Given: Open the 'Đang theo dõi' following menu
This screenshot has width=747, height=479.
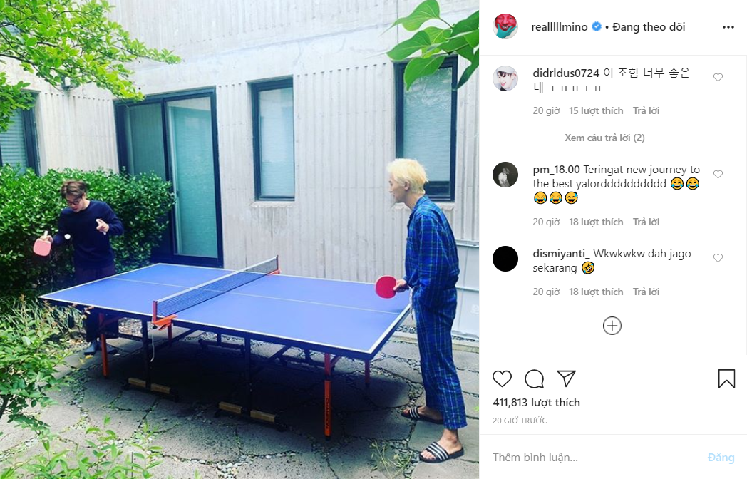Looking at the screenshot, I should 649,27.
